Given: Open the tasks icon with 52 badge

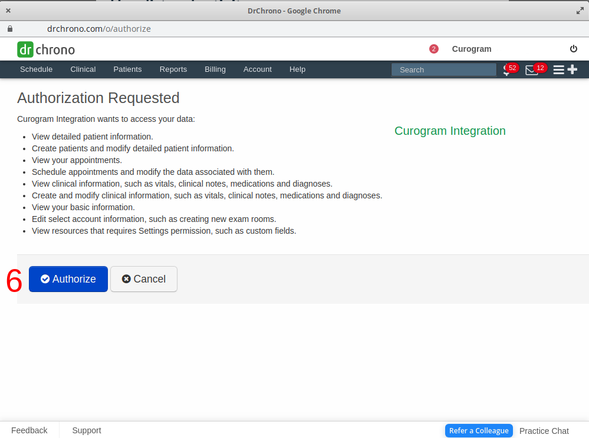Looking at the screenshot, I should coord(510,69).
